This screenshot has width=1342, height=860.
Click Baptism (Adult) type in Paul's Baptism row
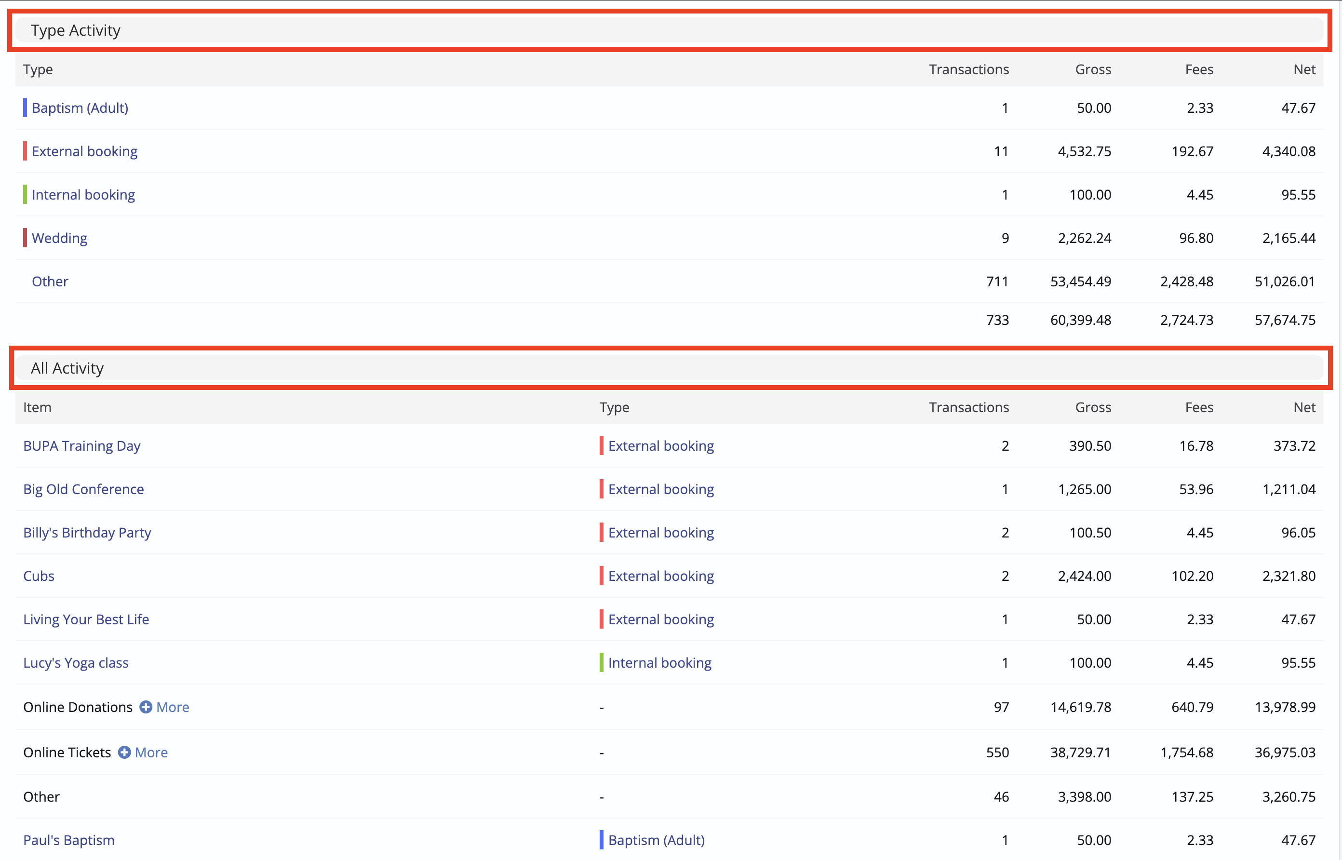(656, 840)
